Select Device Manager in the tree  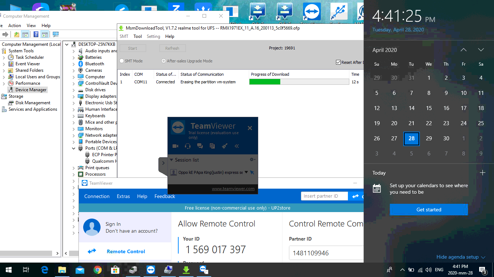click(x=31, y=90)
